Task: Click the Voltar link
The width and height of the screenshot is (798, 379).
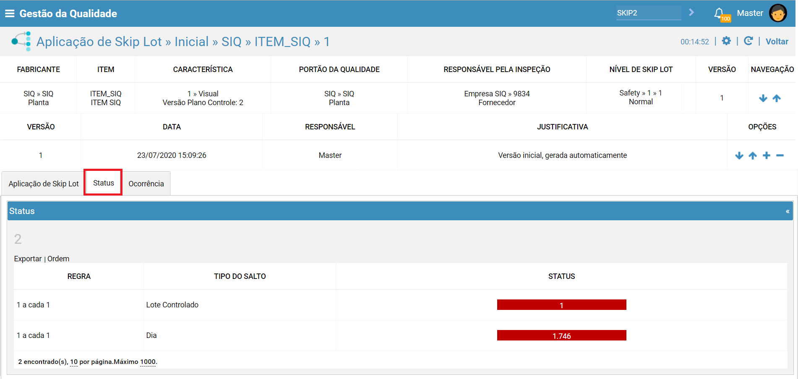Action: [777, 41]
